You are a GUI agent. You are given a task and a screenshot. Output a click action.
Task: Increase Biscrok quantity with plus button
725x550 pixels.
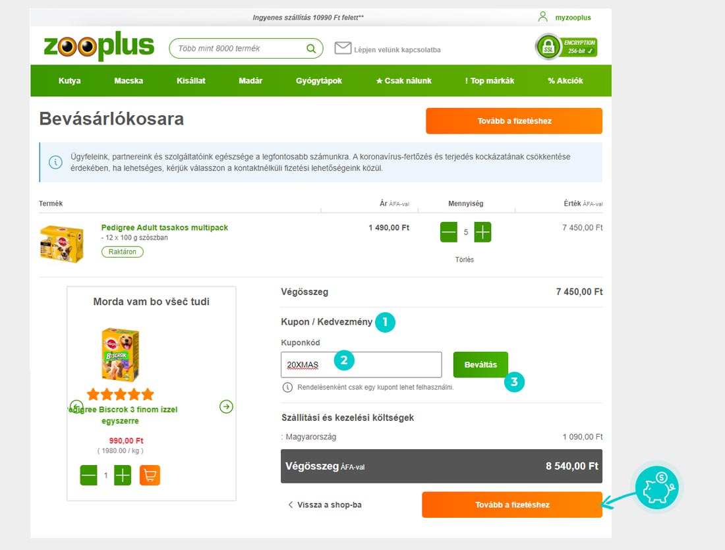point(123,475)
